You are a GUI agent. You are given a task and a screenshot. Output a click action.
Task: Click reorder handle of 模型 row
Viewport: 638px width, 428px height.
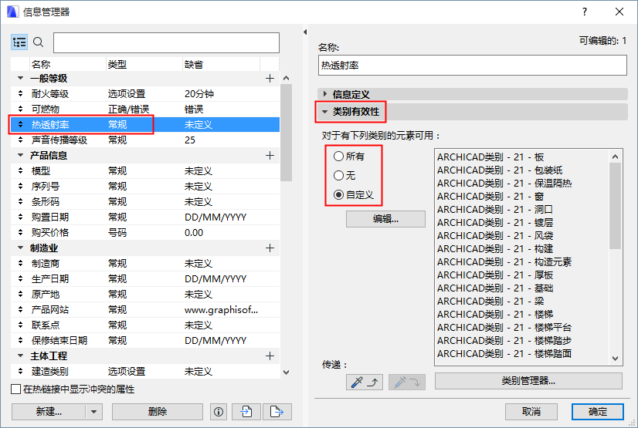(x=20, y=171)
